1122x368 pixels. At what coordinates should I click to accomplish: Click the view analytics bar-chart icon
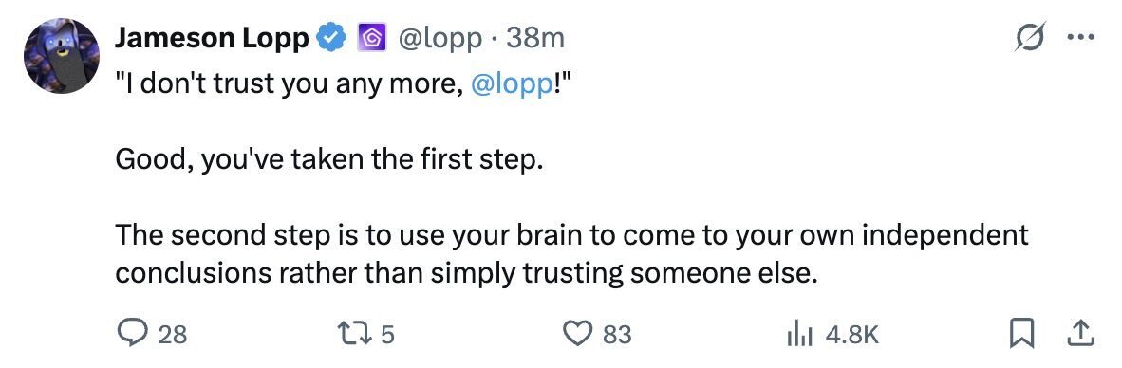[x=798, y=335]
